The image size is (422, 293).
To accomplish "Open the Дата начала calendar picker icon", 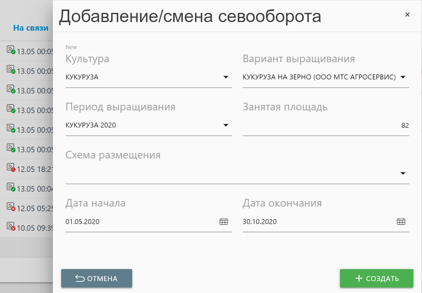I will click(x=224, y=222).
